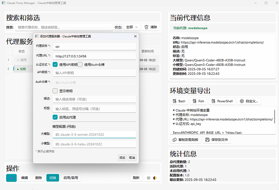
Task: Toggle the enable this proxy checkbox
Action: (55, 117)
